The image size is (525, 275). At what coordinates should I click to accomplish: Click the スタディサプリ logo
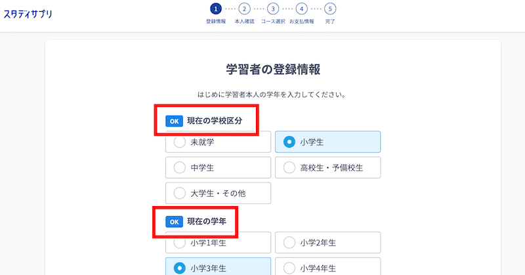click(x=28, y=14)
